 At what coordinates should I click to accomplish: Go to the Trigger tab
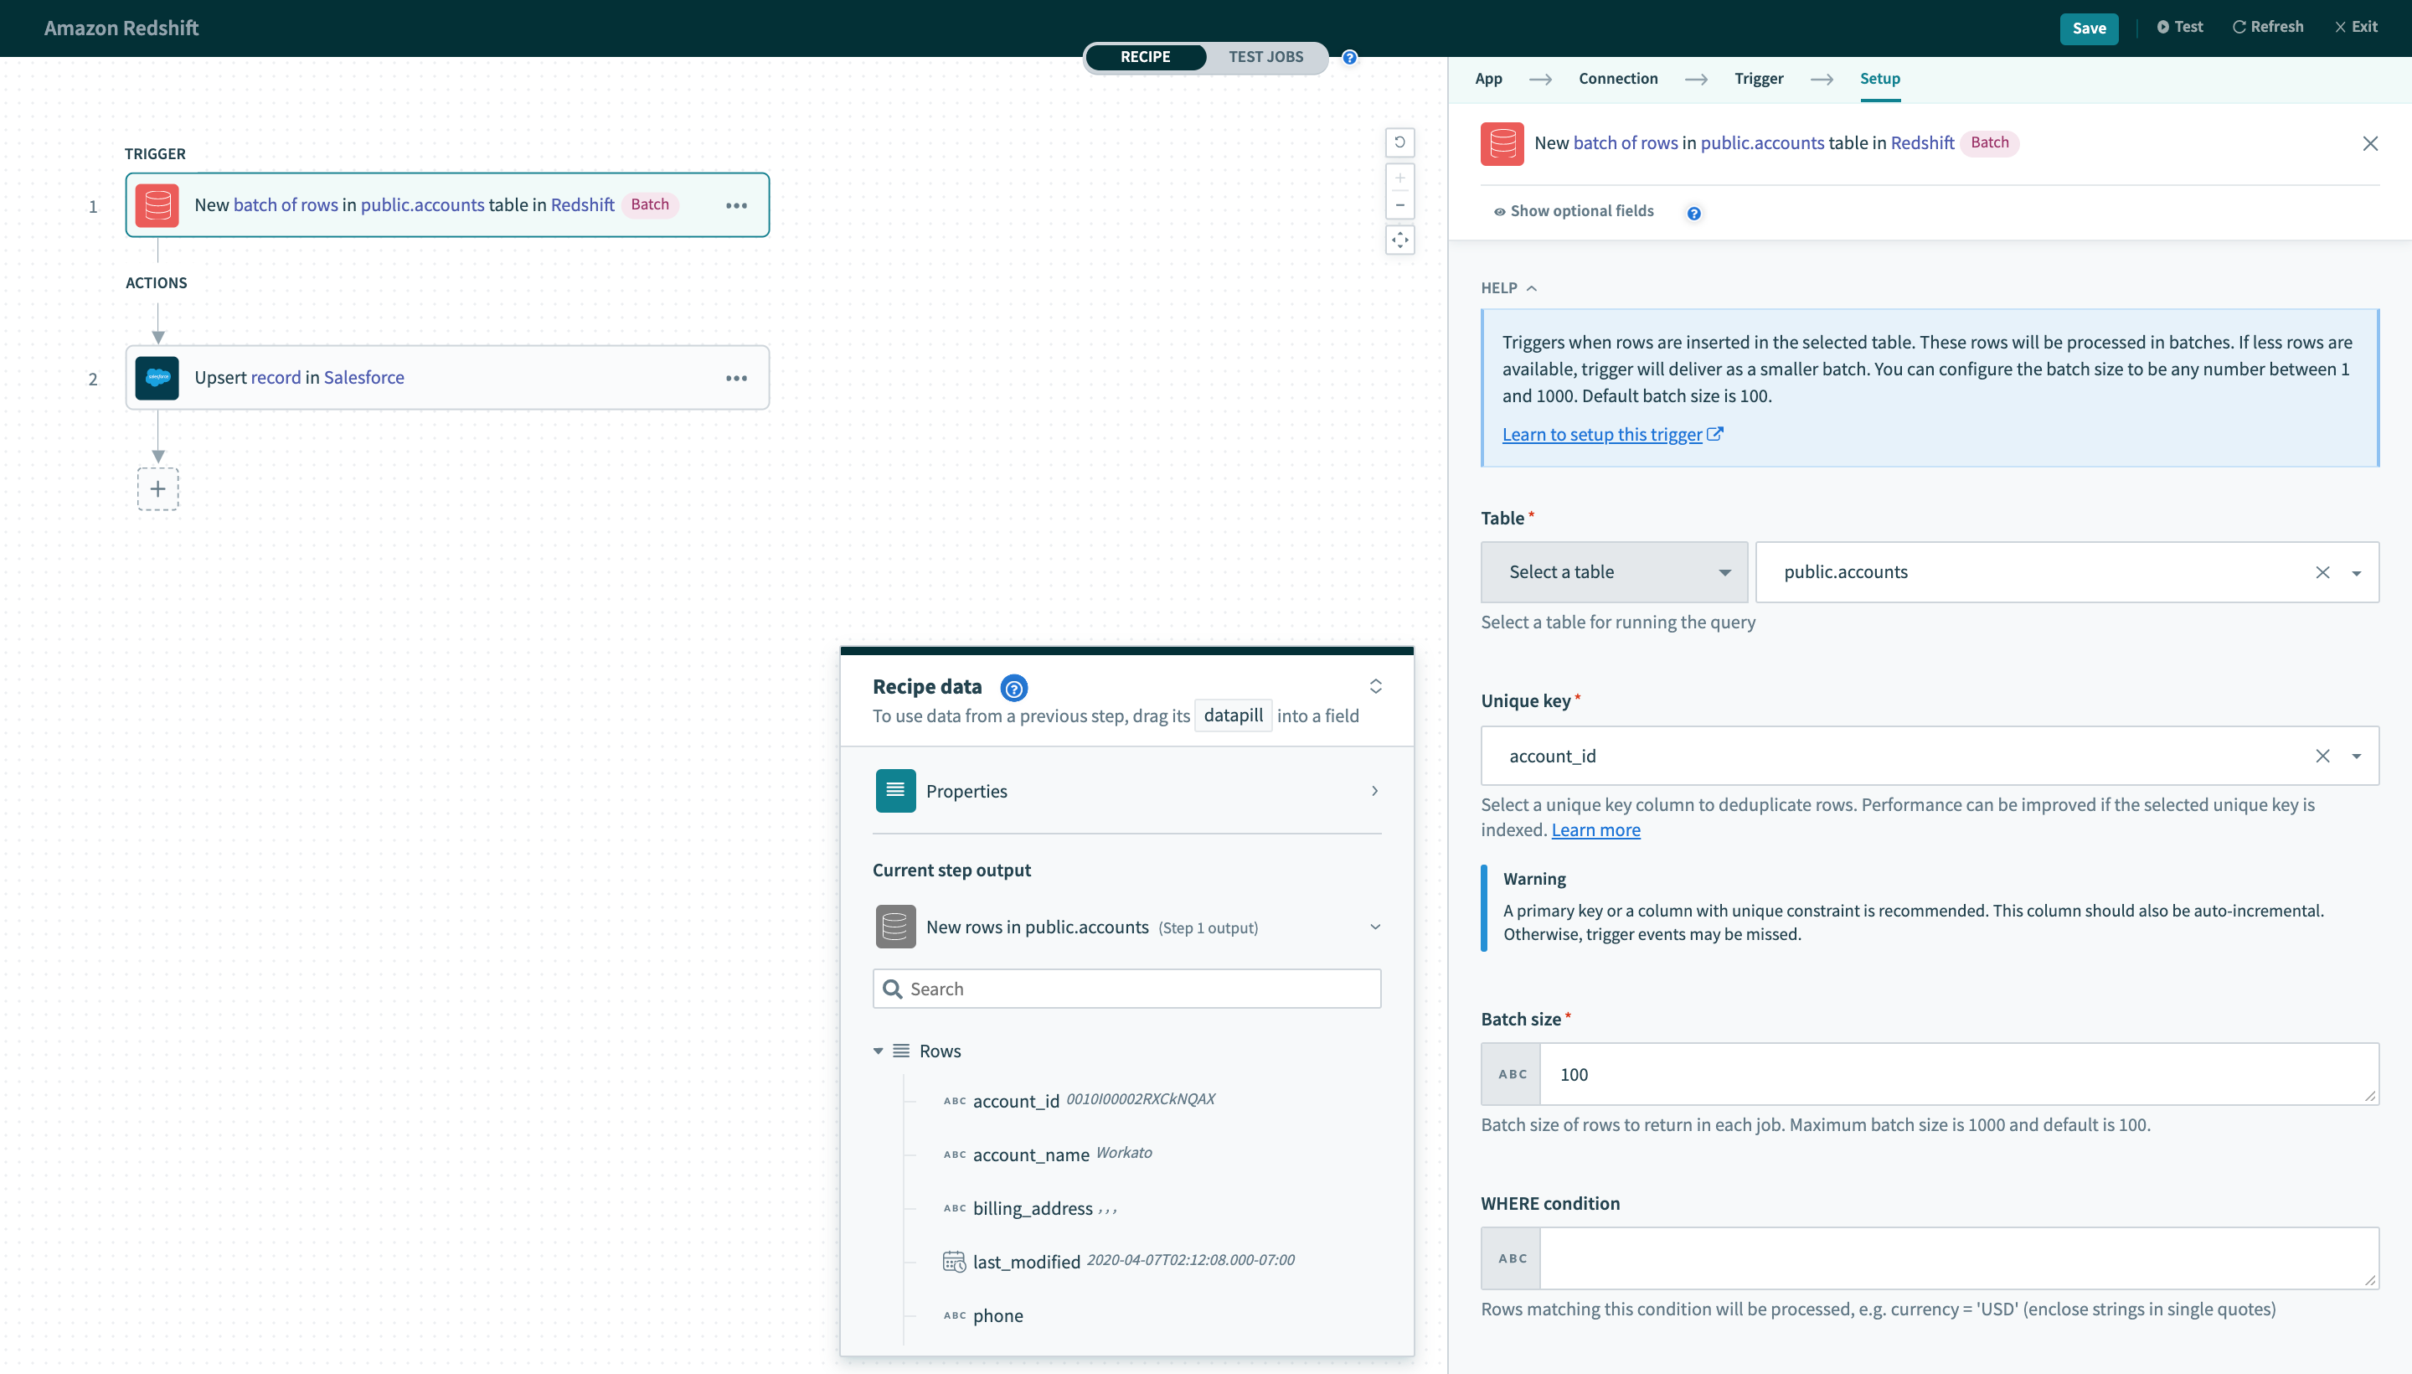coord(1758,78)
